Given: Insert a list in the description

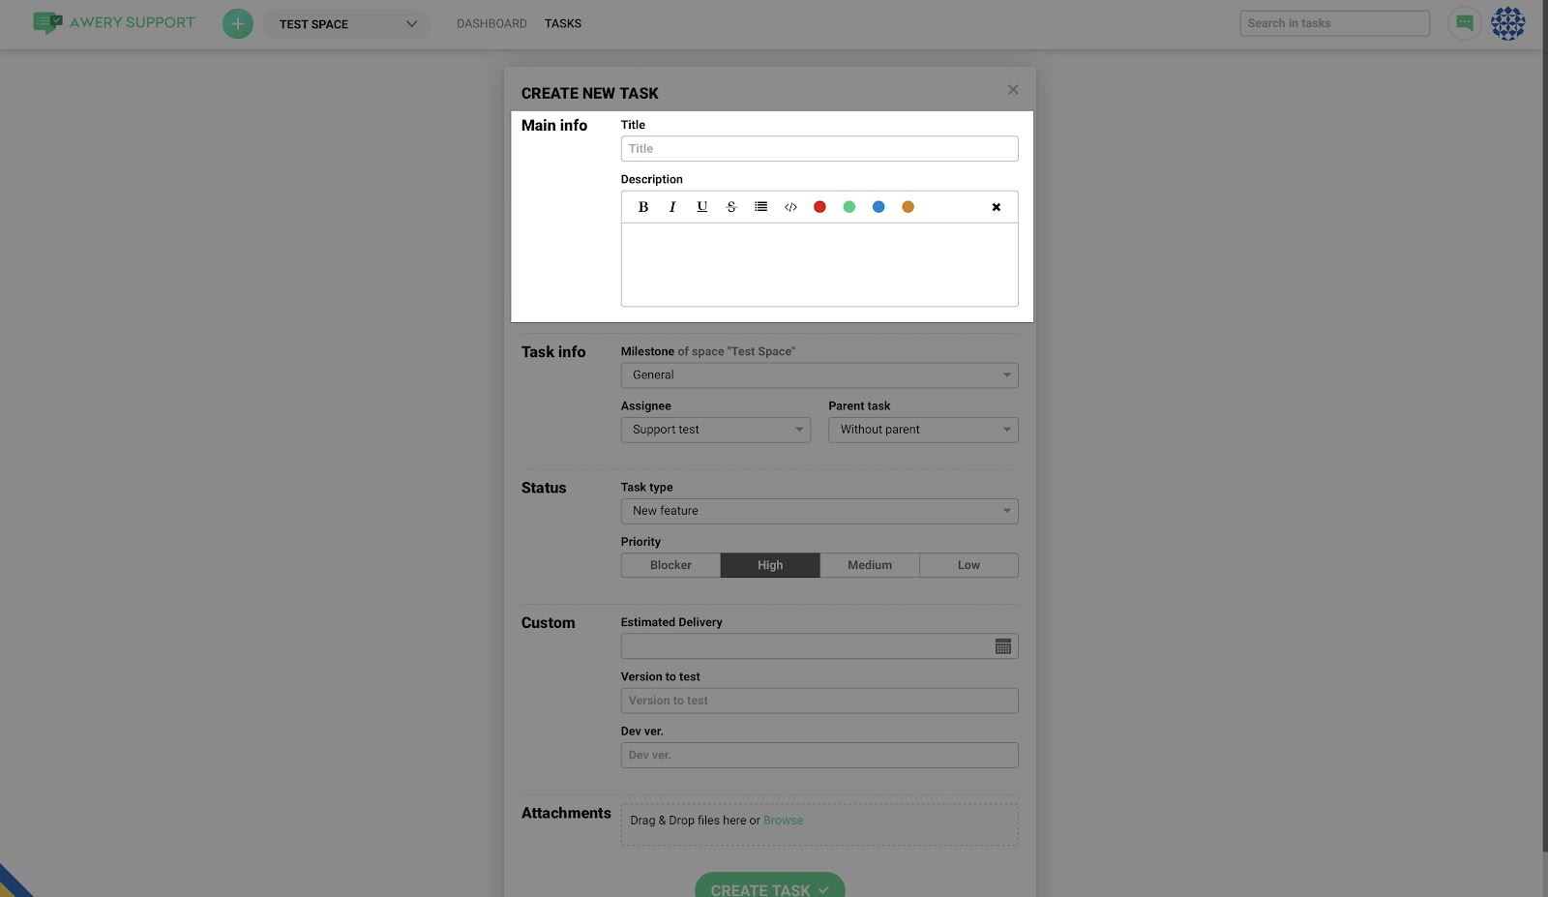Looking at the screenshot, I should pos(761,207).
